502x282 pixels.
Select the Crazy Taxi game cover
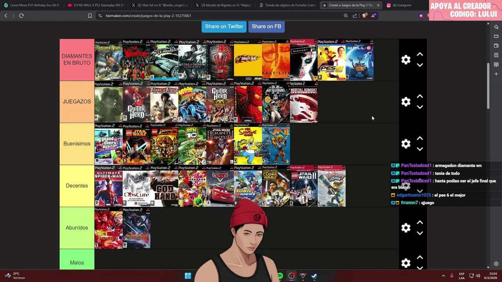coord(248,60)
